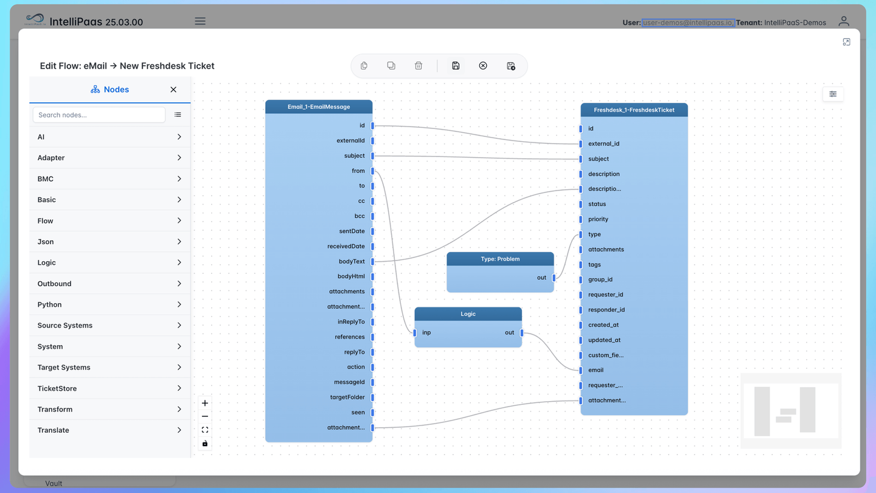Click the trash delete toolbar icon
The height and width of the screenshot is (493, 876).
(419, 66)
